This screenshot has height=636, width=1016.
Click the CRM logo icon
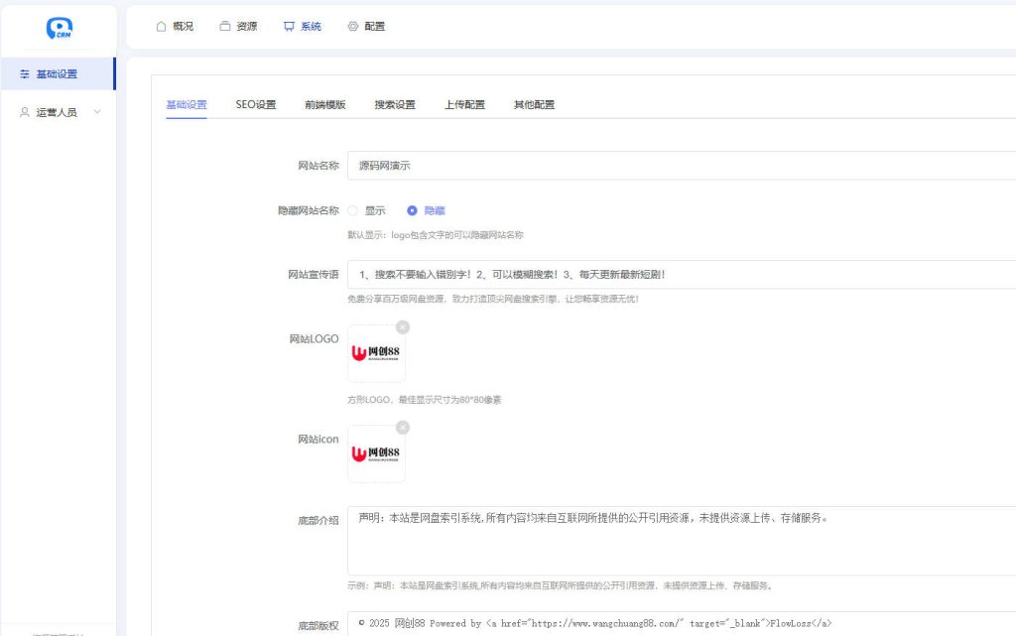click(59, 27)
